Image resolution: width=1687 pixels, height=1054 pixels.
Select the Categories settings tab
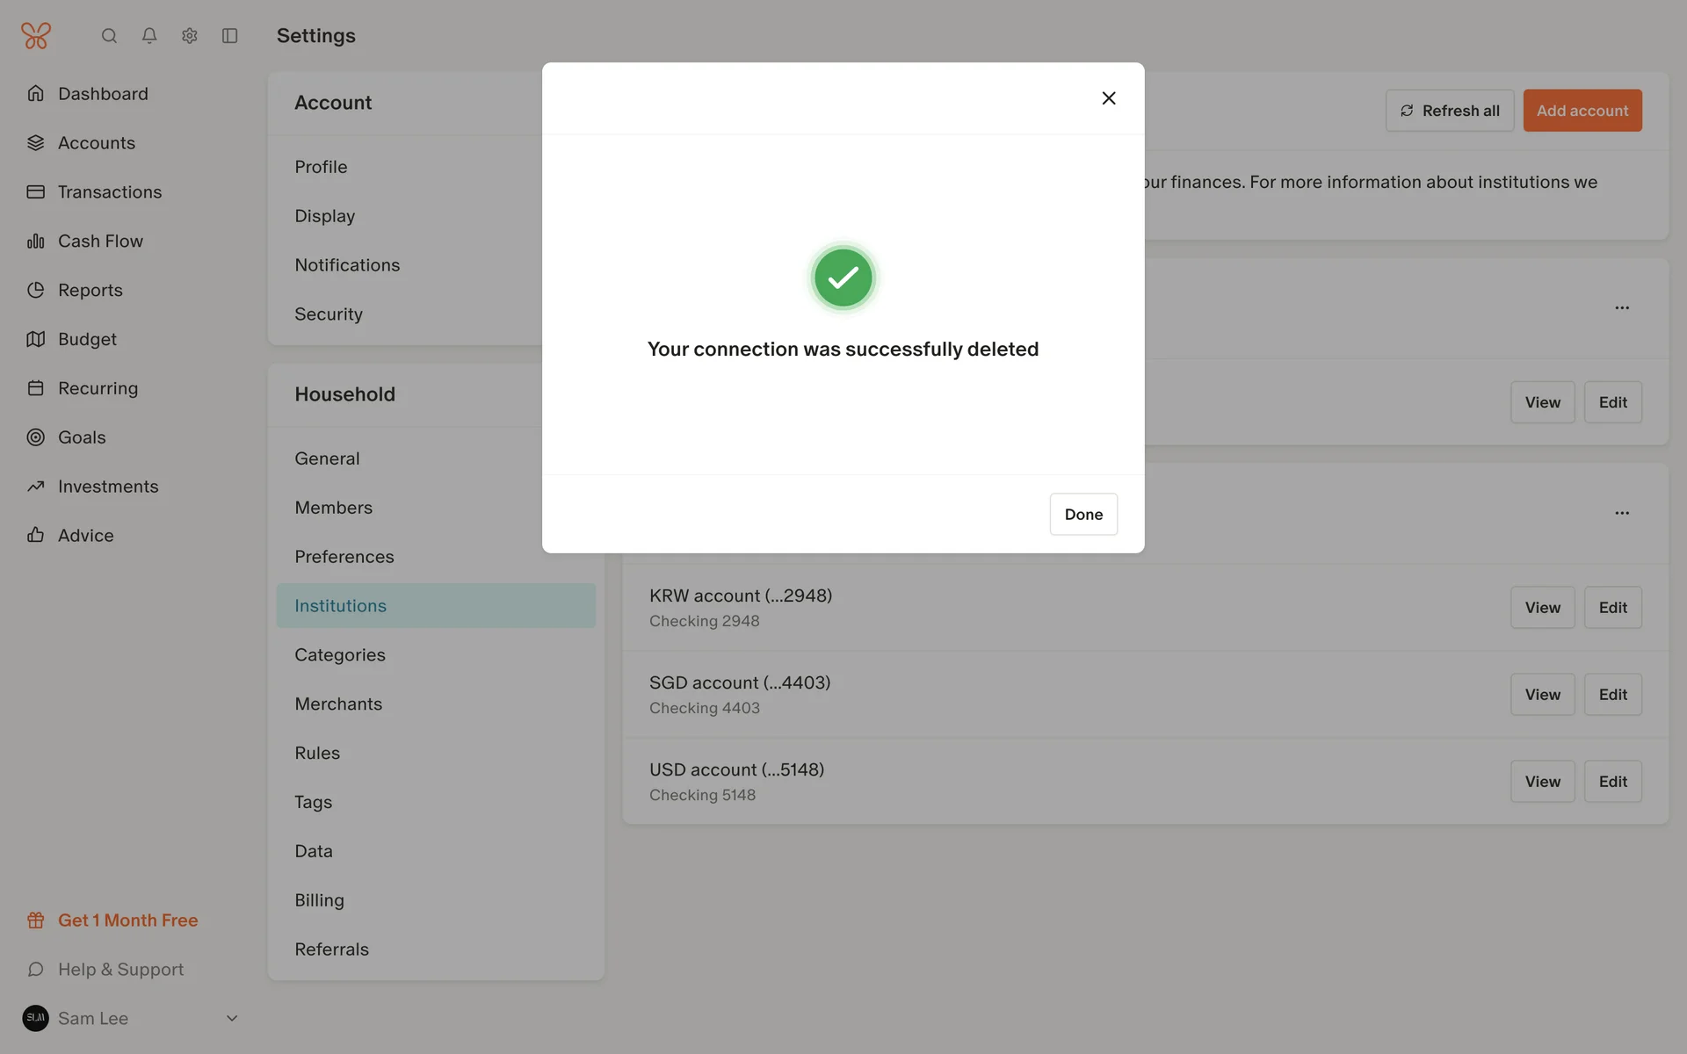click(x=340, y=654)
